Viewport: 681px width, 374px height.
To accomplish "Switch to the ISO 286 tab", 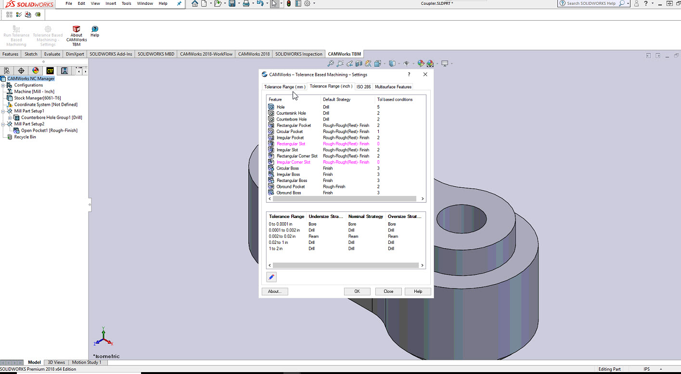I will click(363, 87).
